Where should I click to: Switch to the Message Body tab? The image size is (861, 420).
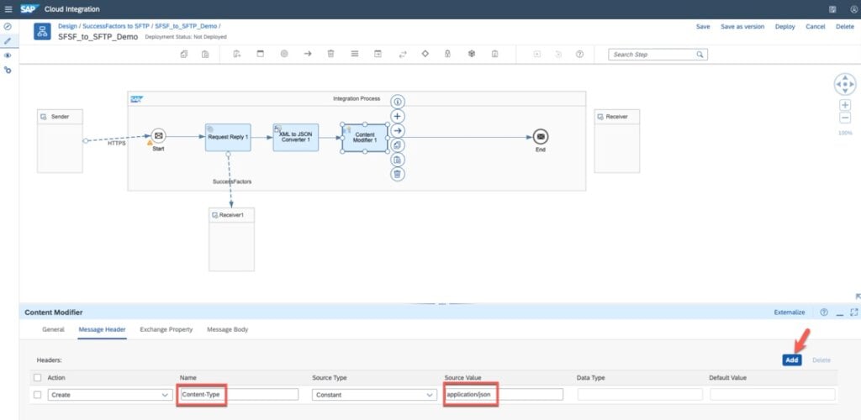tap(227, 329)
